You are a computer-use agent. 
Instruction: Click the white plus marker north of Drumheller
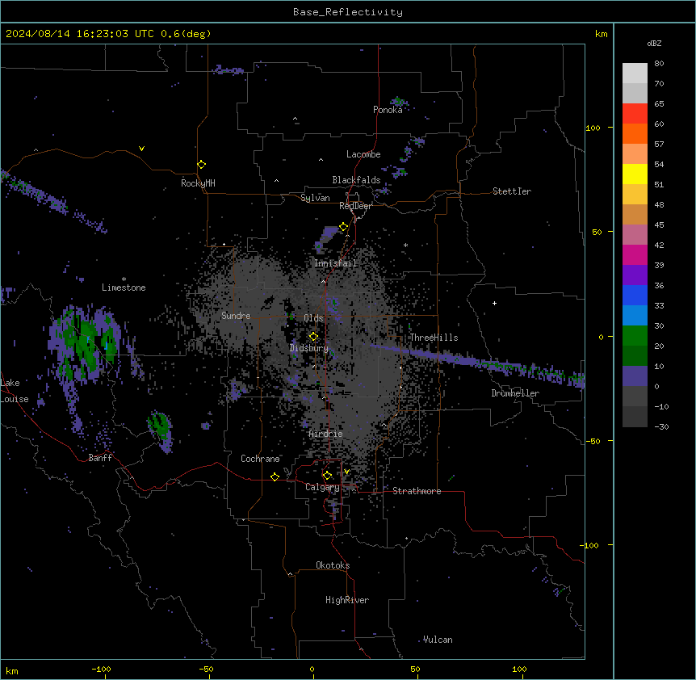click(x=494, y=303)
